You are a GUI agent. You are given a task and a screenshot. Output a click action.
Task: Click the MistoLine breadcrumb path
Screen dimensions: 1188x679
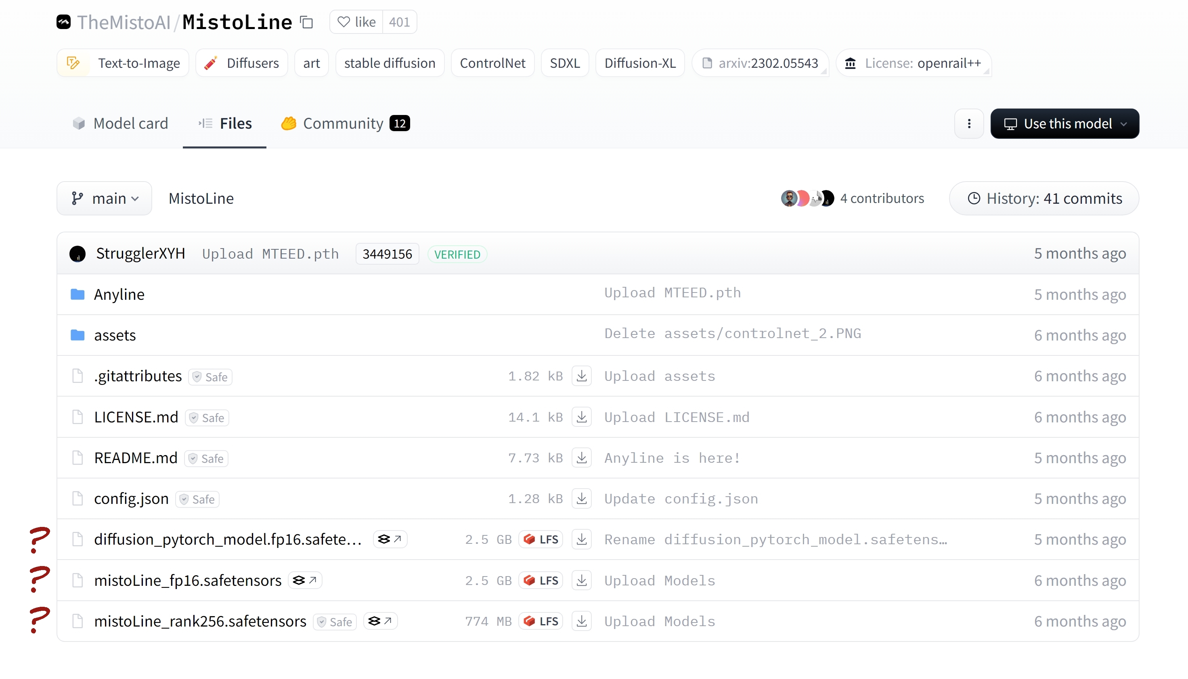click(201, 198)
